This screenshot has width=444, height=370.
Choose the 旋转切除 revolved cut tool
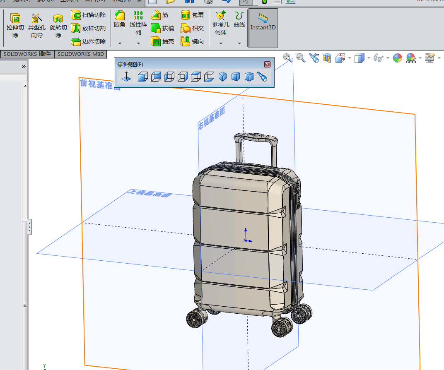coord(58,26)
